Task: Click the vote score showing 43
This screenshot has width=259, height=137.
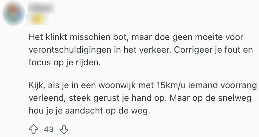Action: (x=49, y=129)
